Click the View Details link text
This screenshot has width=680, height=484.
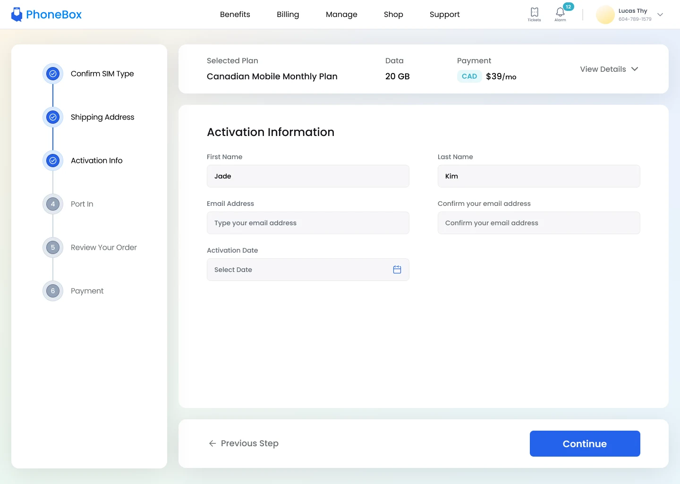coord(603,69)
